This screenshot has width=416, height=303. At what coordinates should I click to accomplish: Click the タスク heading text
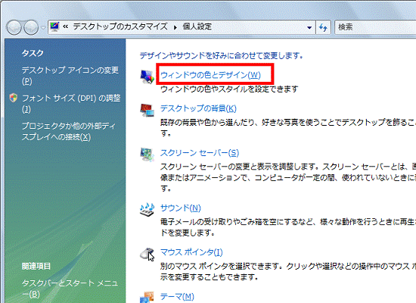33,53
